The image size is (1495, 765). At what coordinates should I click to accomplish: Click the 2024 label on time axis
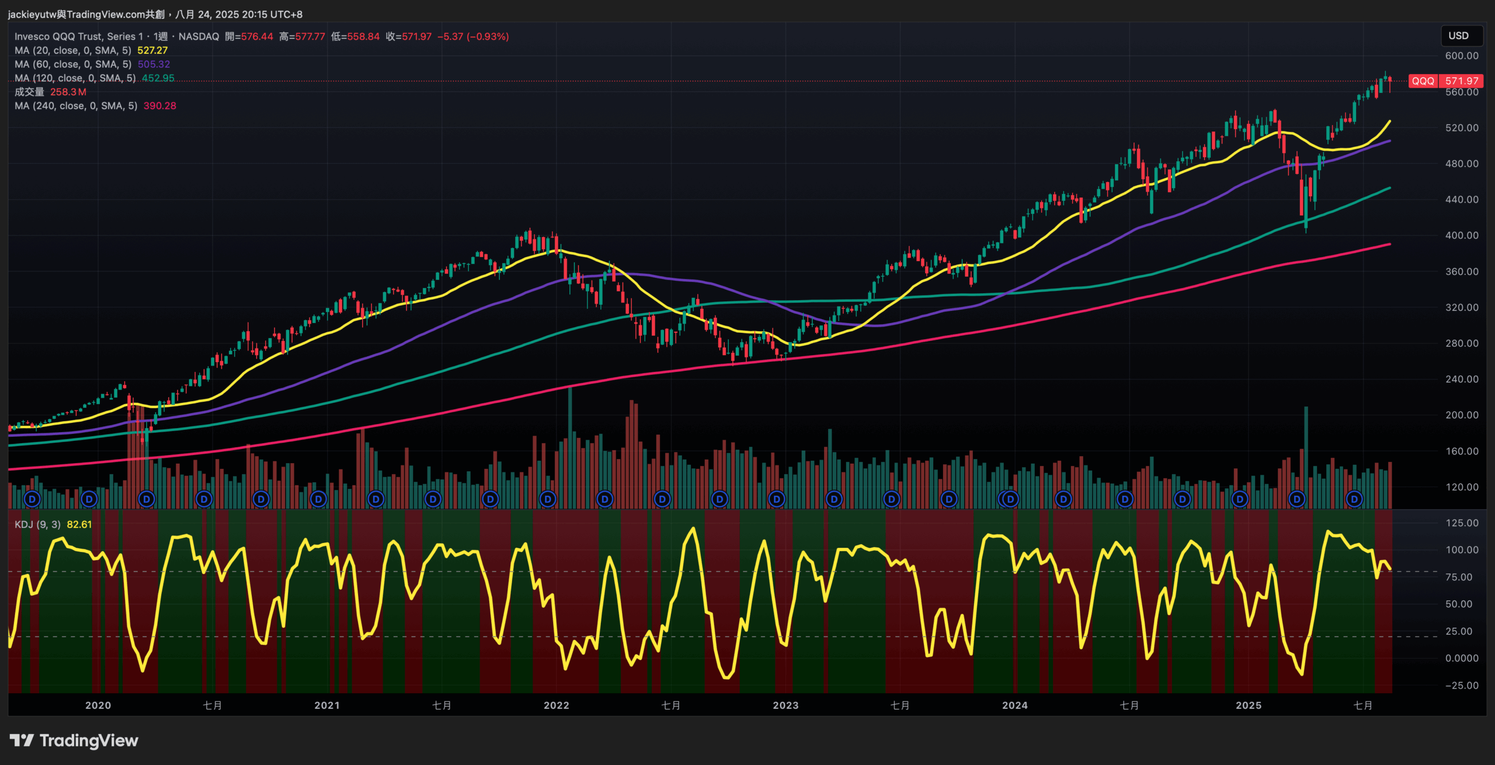pyautogui.click(x=1015, y=705)
